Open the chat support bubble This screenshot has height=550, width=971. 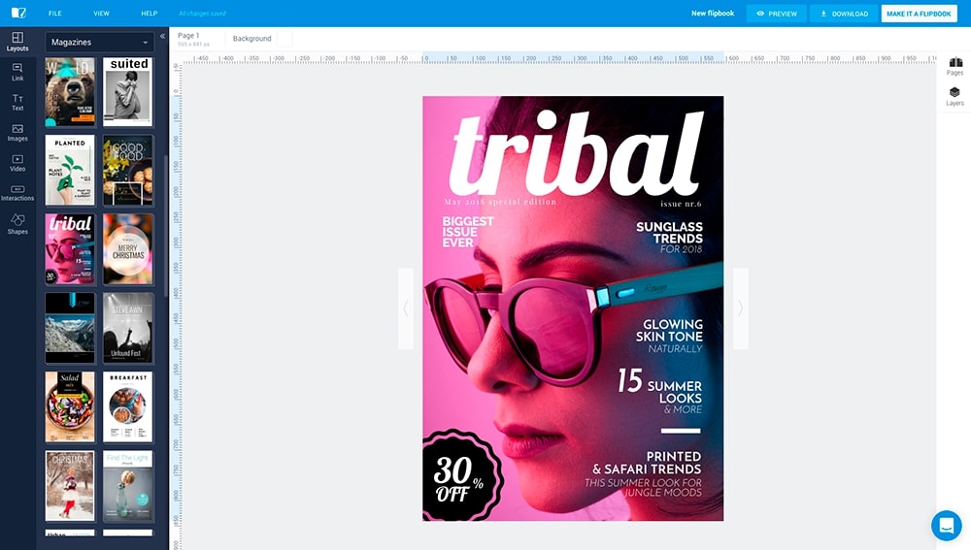pyautogui.click(x=946, y=525)
